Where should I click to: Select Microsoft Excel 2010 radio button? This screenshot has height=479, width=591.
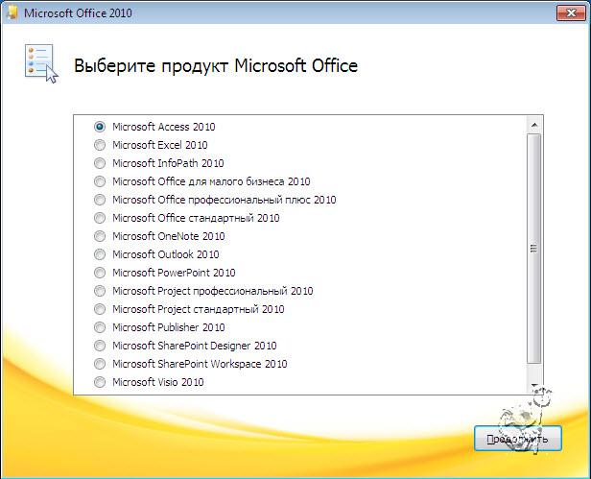click(x=100, y=145)
